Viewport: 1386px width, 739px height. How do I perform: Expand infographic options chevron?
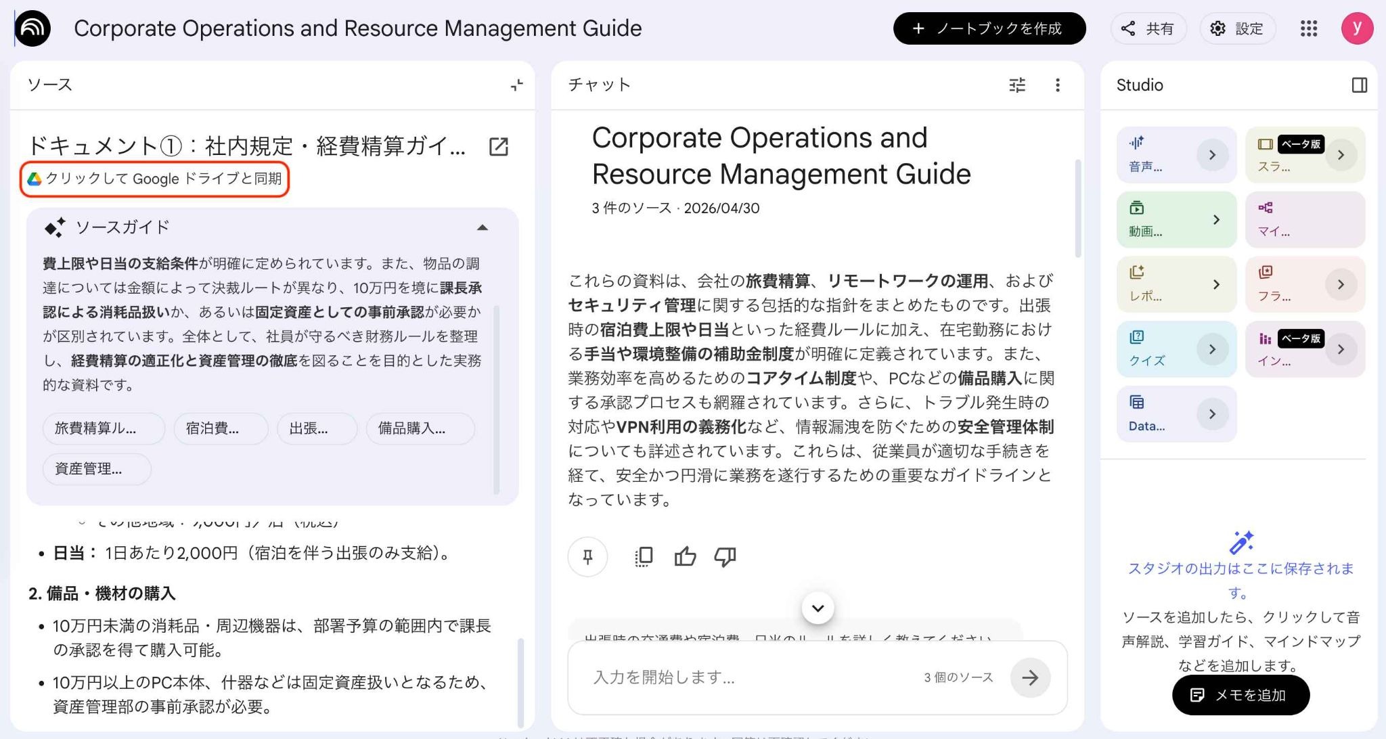[1341, 349]
